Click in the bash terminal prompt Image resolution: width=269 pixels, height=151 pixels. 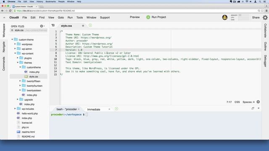click(x=87, y=115)
